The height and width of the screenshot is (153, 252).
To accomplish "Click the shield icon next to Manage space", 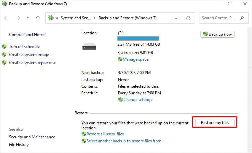I will (x=120, y=59).
